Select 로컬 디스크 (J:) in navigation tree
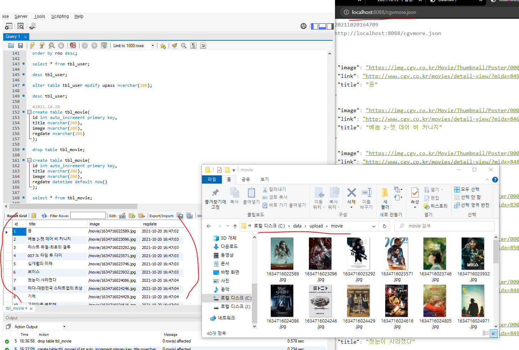 (232, 306)
